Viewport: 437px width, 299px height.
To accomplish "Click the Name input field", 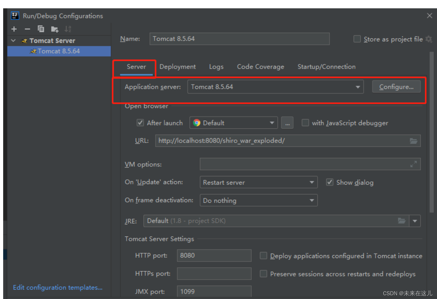I will pyautogui.click(x=240, y=39).
